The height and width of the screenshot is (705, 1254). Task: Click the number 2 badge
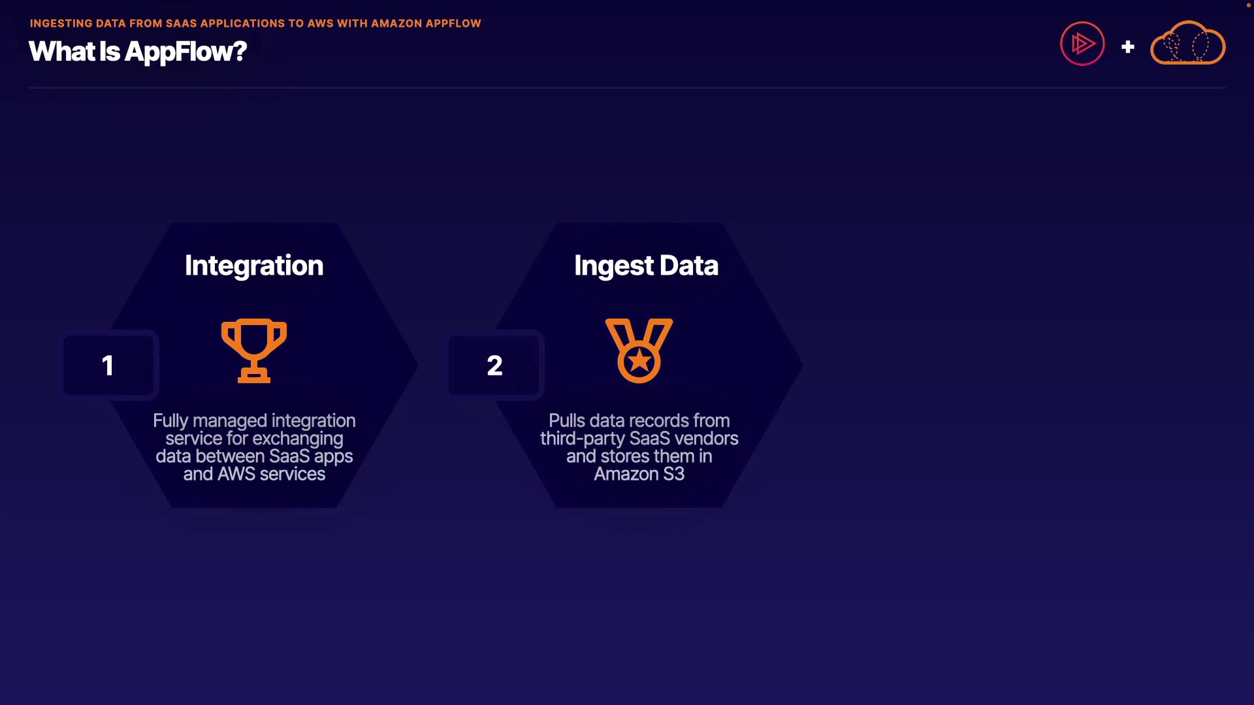tap(494, 366)
